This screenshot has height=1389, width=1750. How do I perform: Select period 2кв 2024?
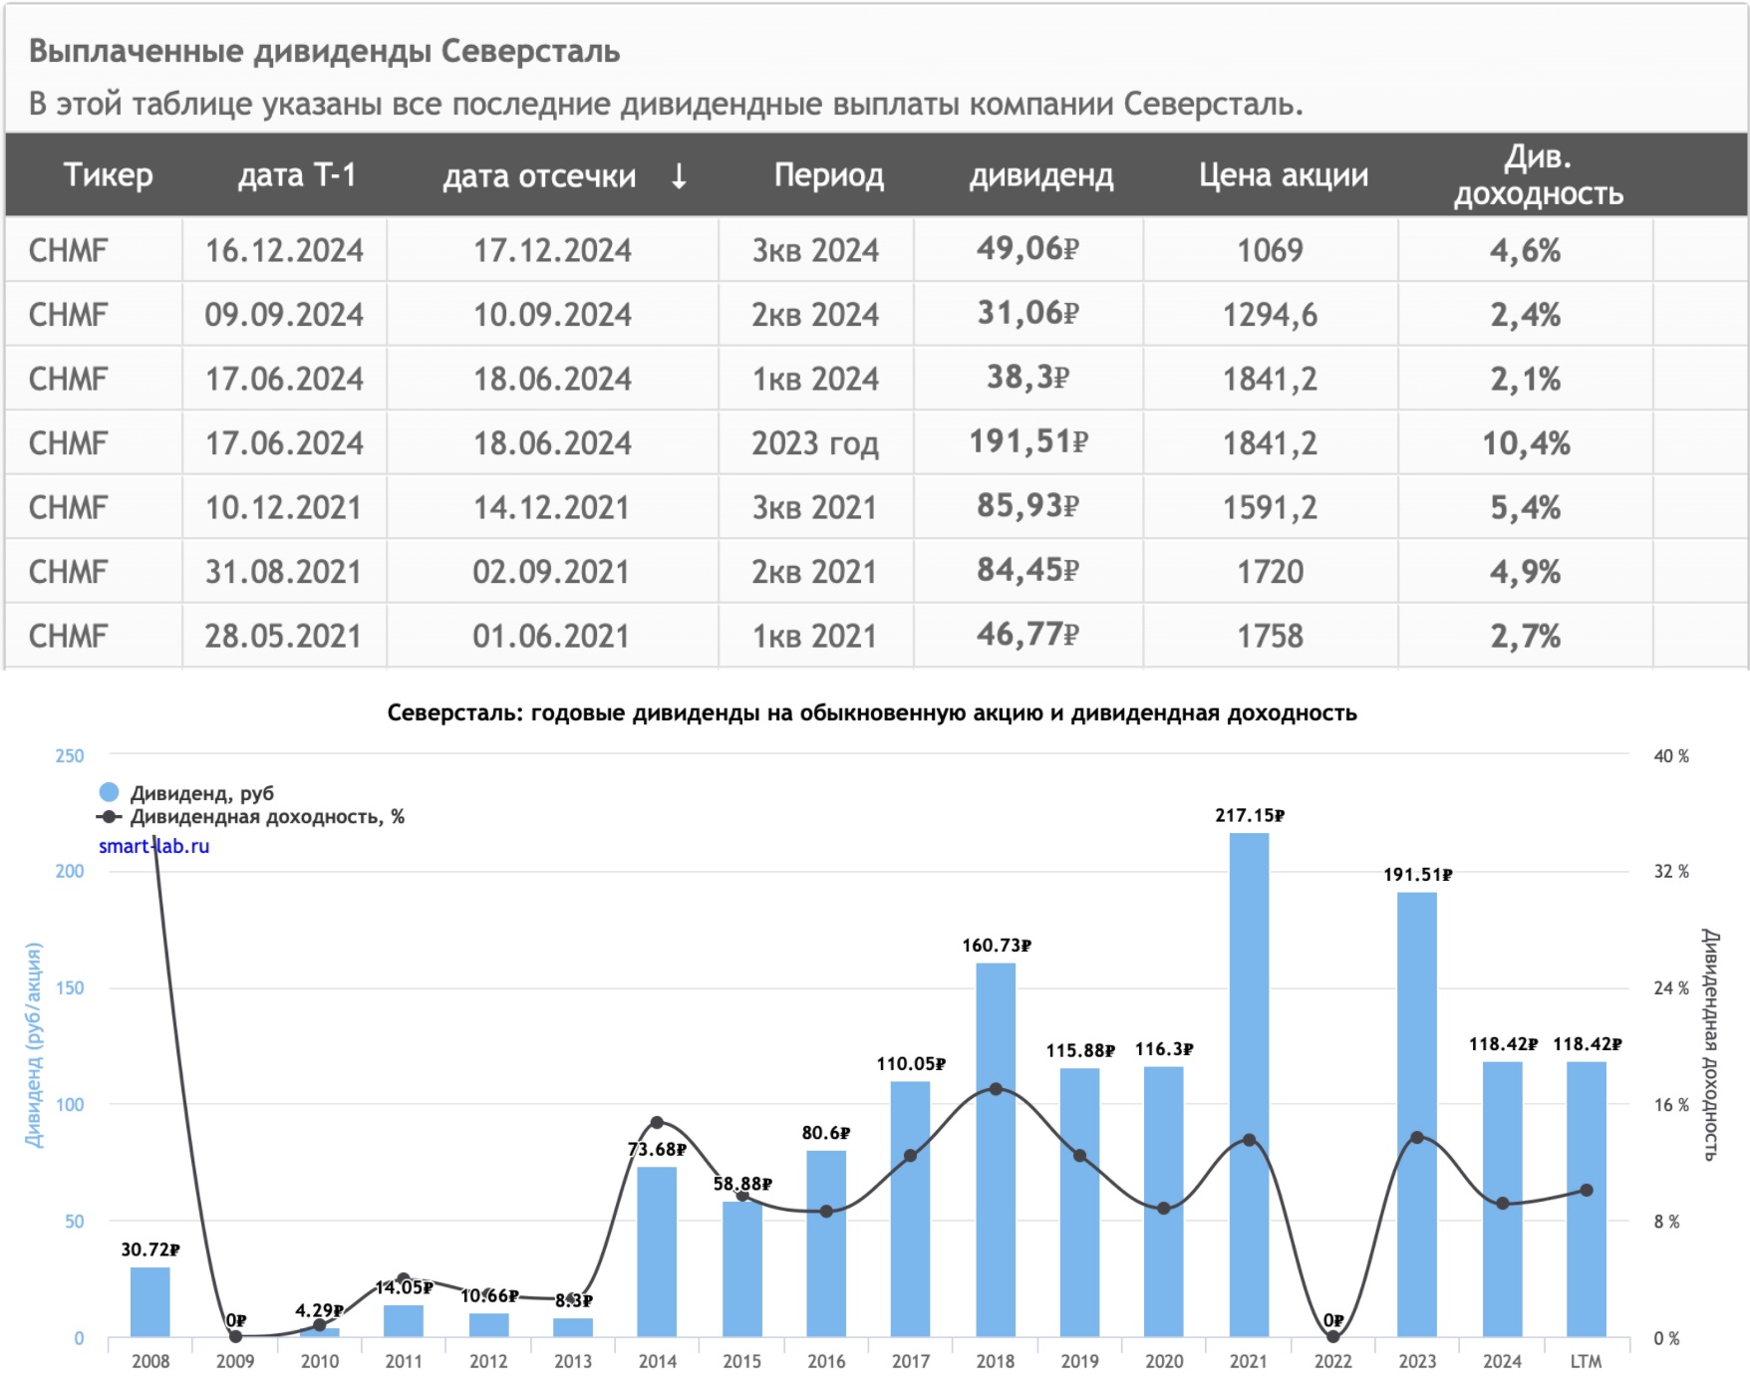tap(815, 315)
